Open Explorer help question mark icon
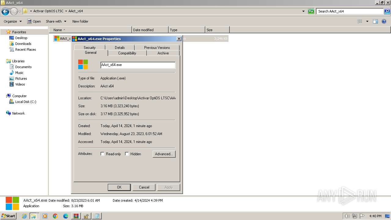 (384, 21)
